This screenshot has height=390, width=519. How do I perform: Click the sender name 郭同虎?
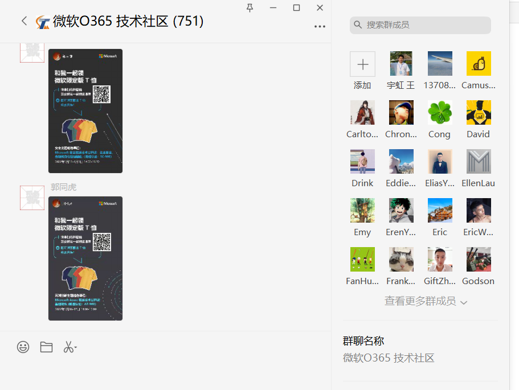coord(64,187)
